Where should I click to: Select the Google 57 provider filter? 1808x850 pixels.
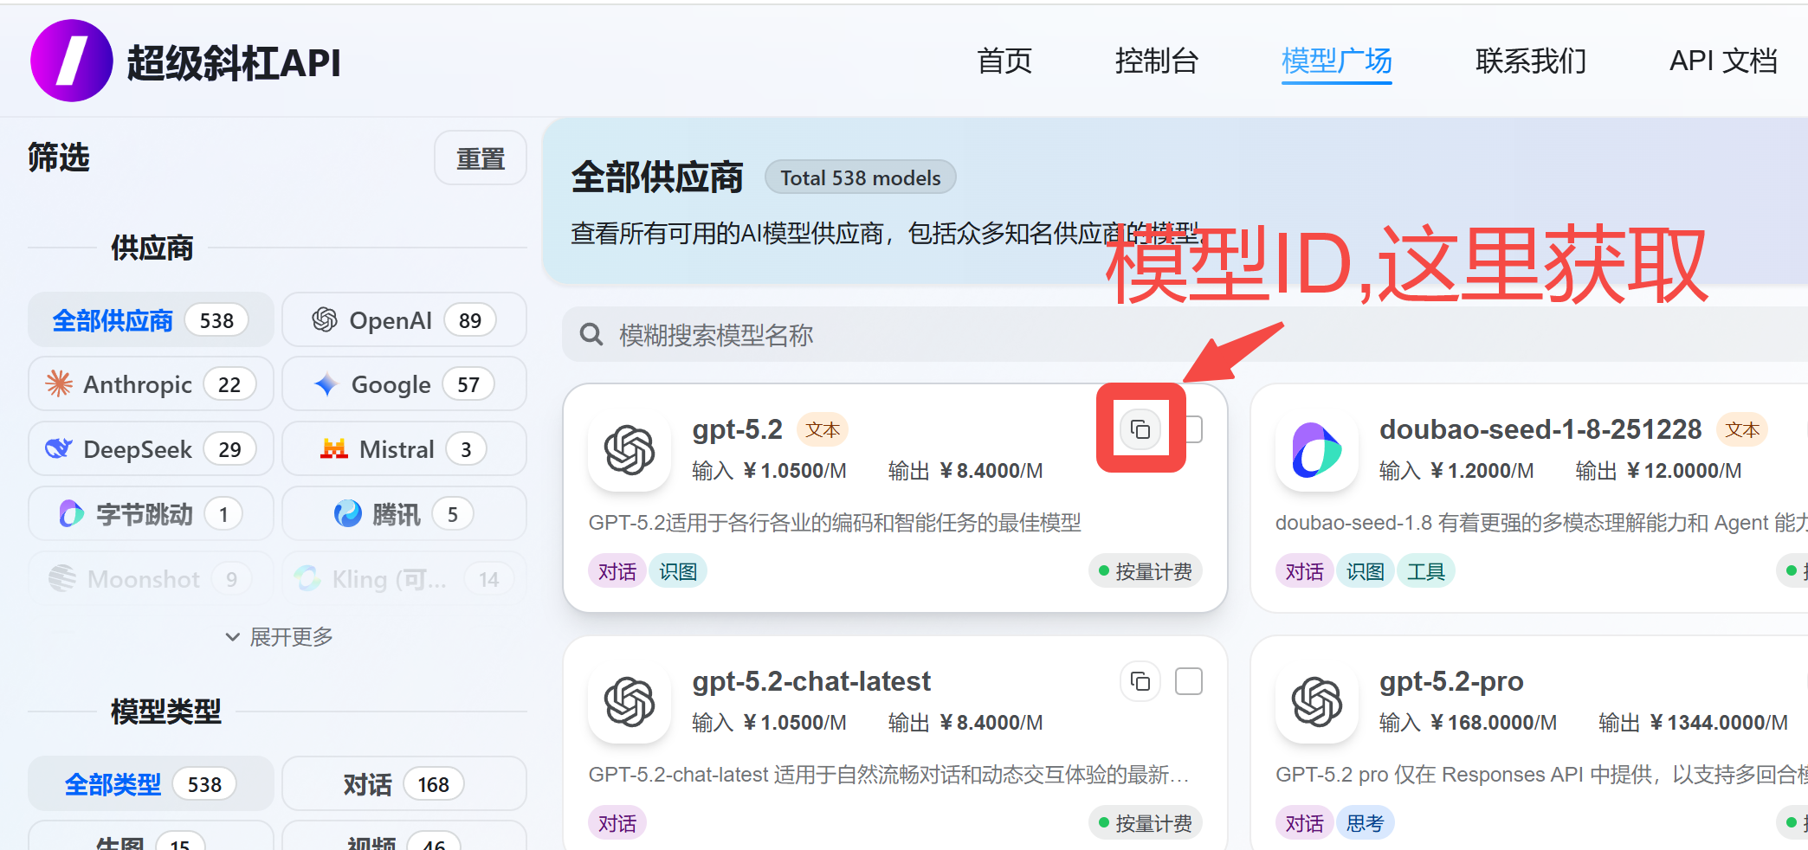(404, 383)
